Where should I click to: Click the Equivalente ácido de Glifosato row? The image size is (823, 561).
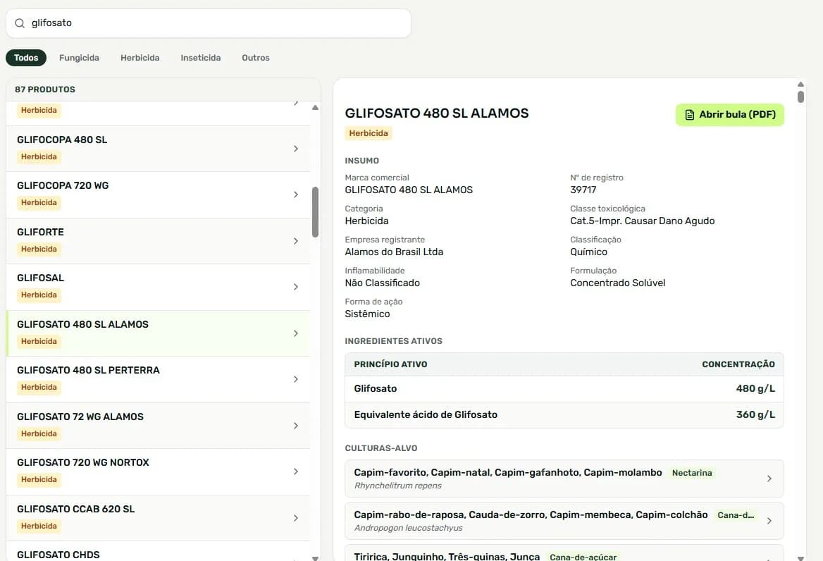pos(564,415)
